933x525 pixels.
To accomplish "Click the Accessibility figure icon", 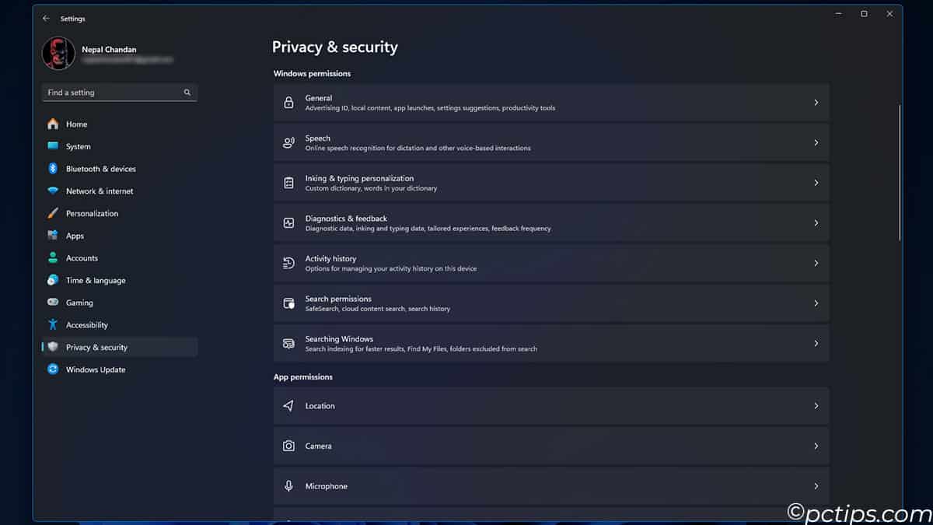I will click(53, 325).
